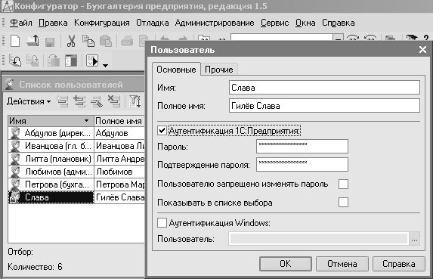
Task: Click the Paste clipboard icon
Action: click(x=106, y=41)
